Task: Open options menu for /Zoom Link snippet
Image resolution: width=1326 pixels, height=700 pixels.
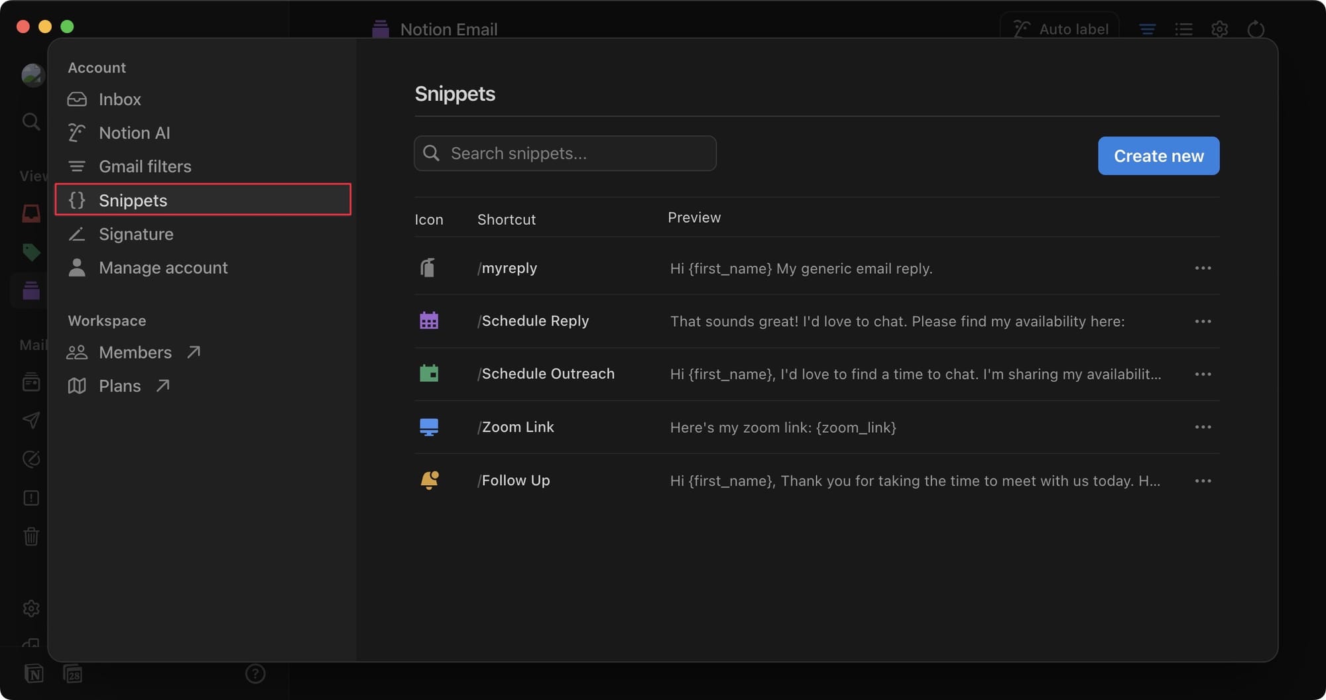Action: pos(1203,427)
